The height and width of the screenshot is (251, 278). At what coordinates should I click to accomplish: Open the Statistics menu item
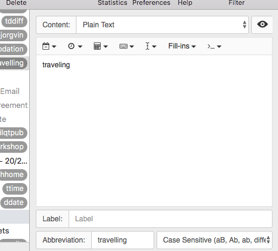point(112,3)
